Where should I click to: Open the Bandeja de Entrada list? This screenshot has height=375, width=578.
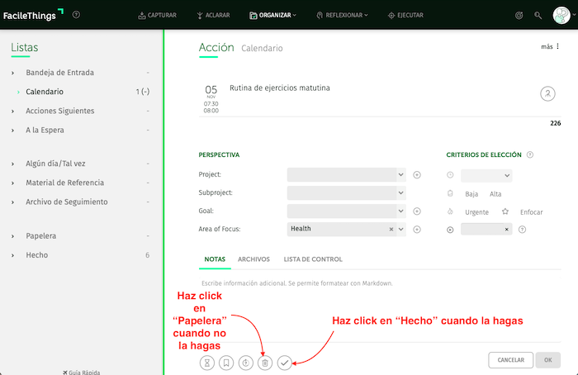point(59,72)
